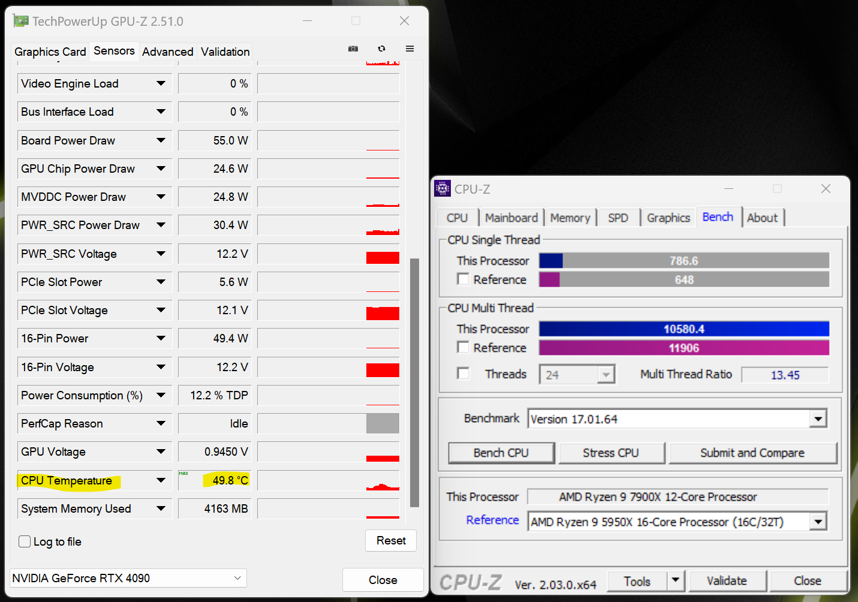
Task: Start the benchmark with Bench CPU
Action: click(501, 453)
